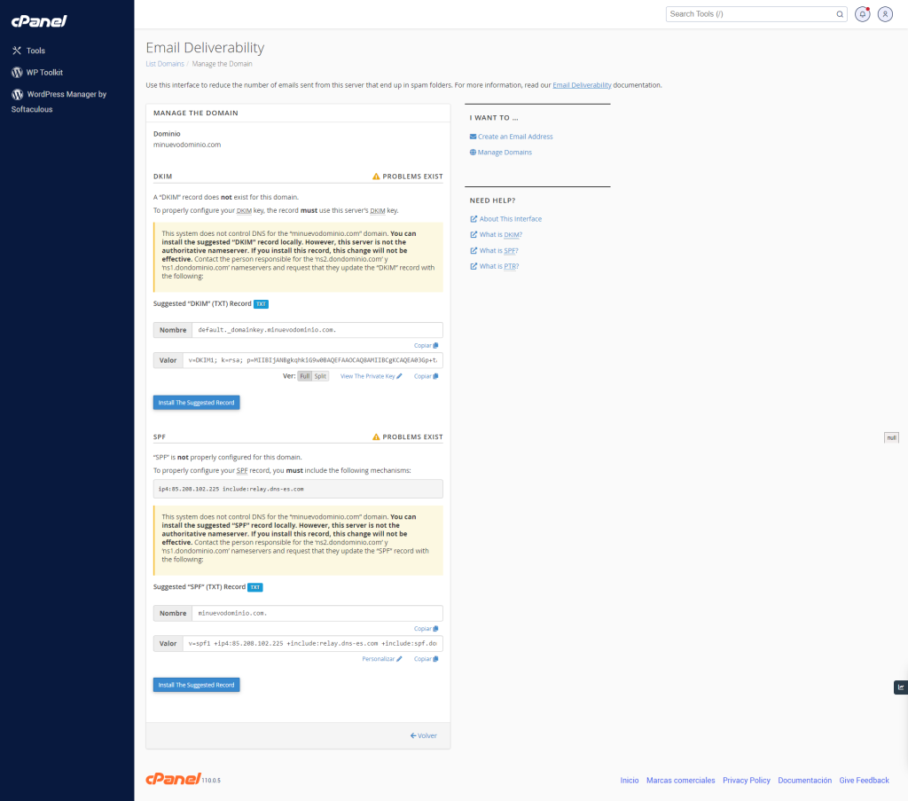Open the user account icon menu
Image resolution: width=908 pixels, height=801 pixels.
[x=885, y=14]
